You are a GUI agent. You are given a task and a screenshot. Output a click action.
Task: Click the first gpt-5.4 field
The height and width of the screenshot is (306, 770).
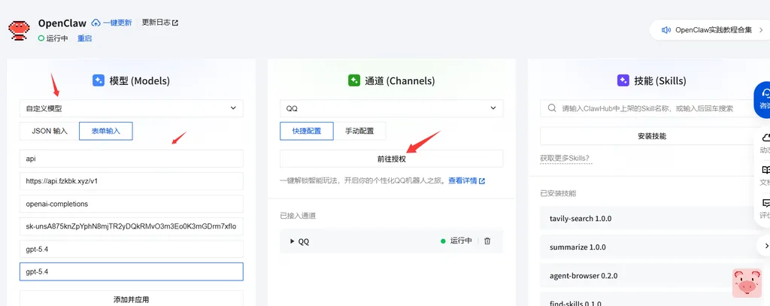point(132,249)
